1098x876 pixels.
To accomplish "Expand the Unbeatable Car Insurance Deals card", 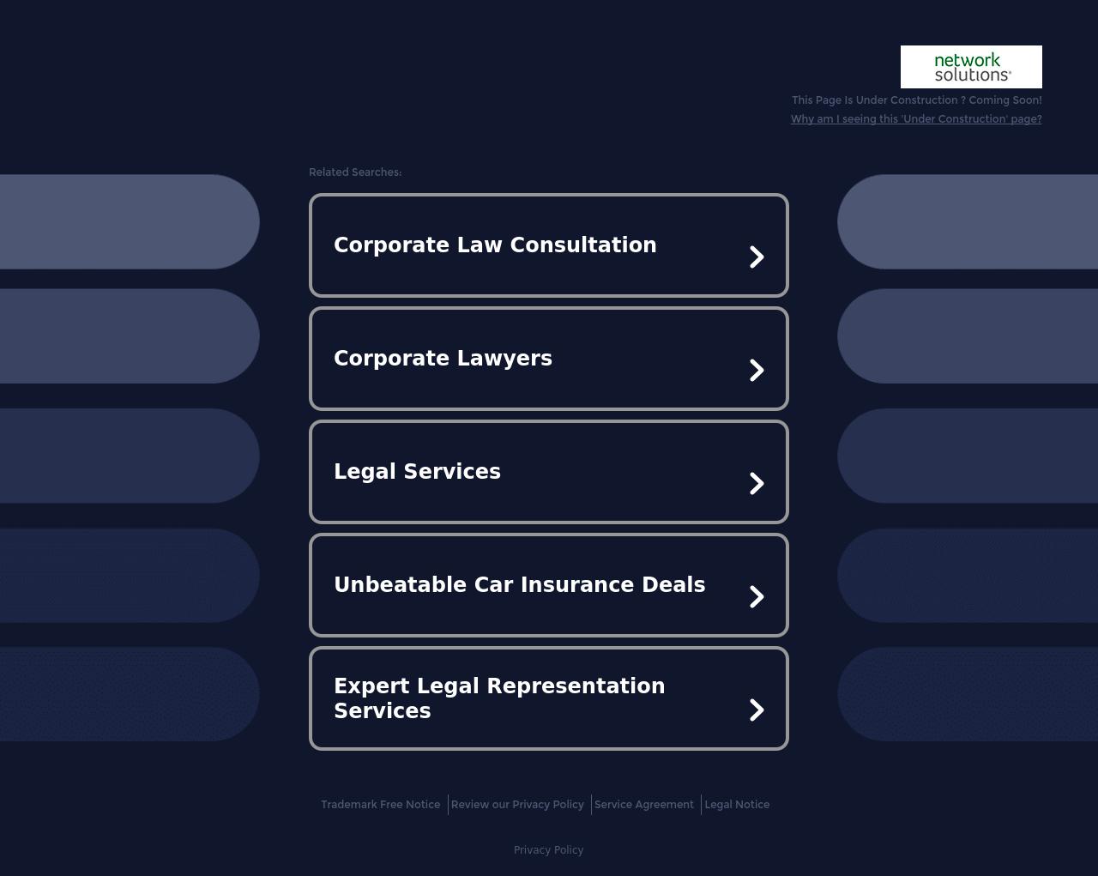I will tap(548, 584).
